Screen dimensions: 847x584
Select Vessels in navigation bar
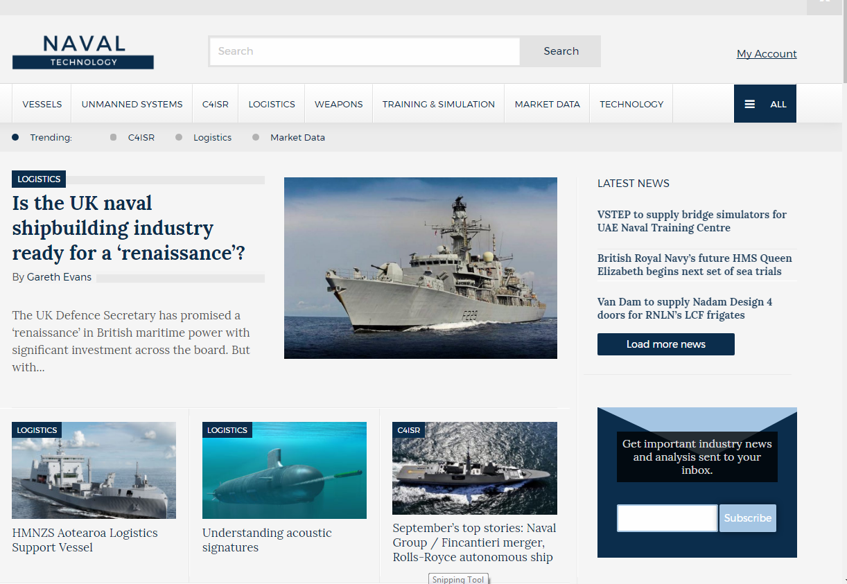click(x=42, y=104)
